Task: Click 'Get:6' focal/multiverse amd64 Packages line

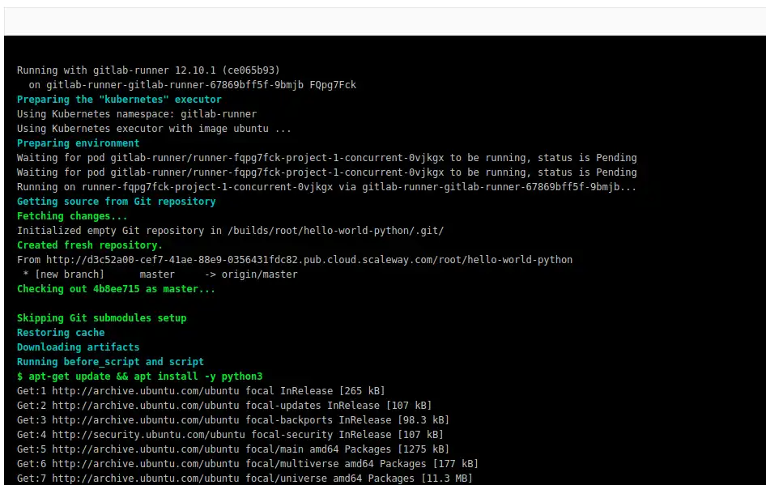Action: 248,464
